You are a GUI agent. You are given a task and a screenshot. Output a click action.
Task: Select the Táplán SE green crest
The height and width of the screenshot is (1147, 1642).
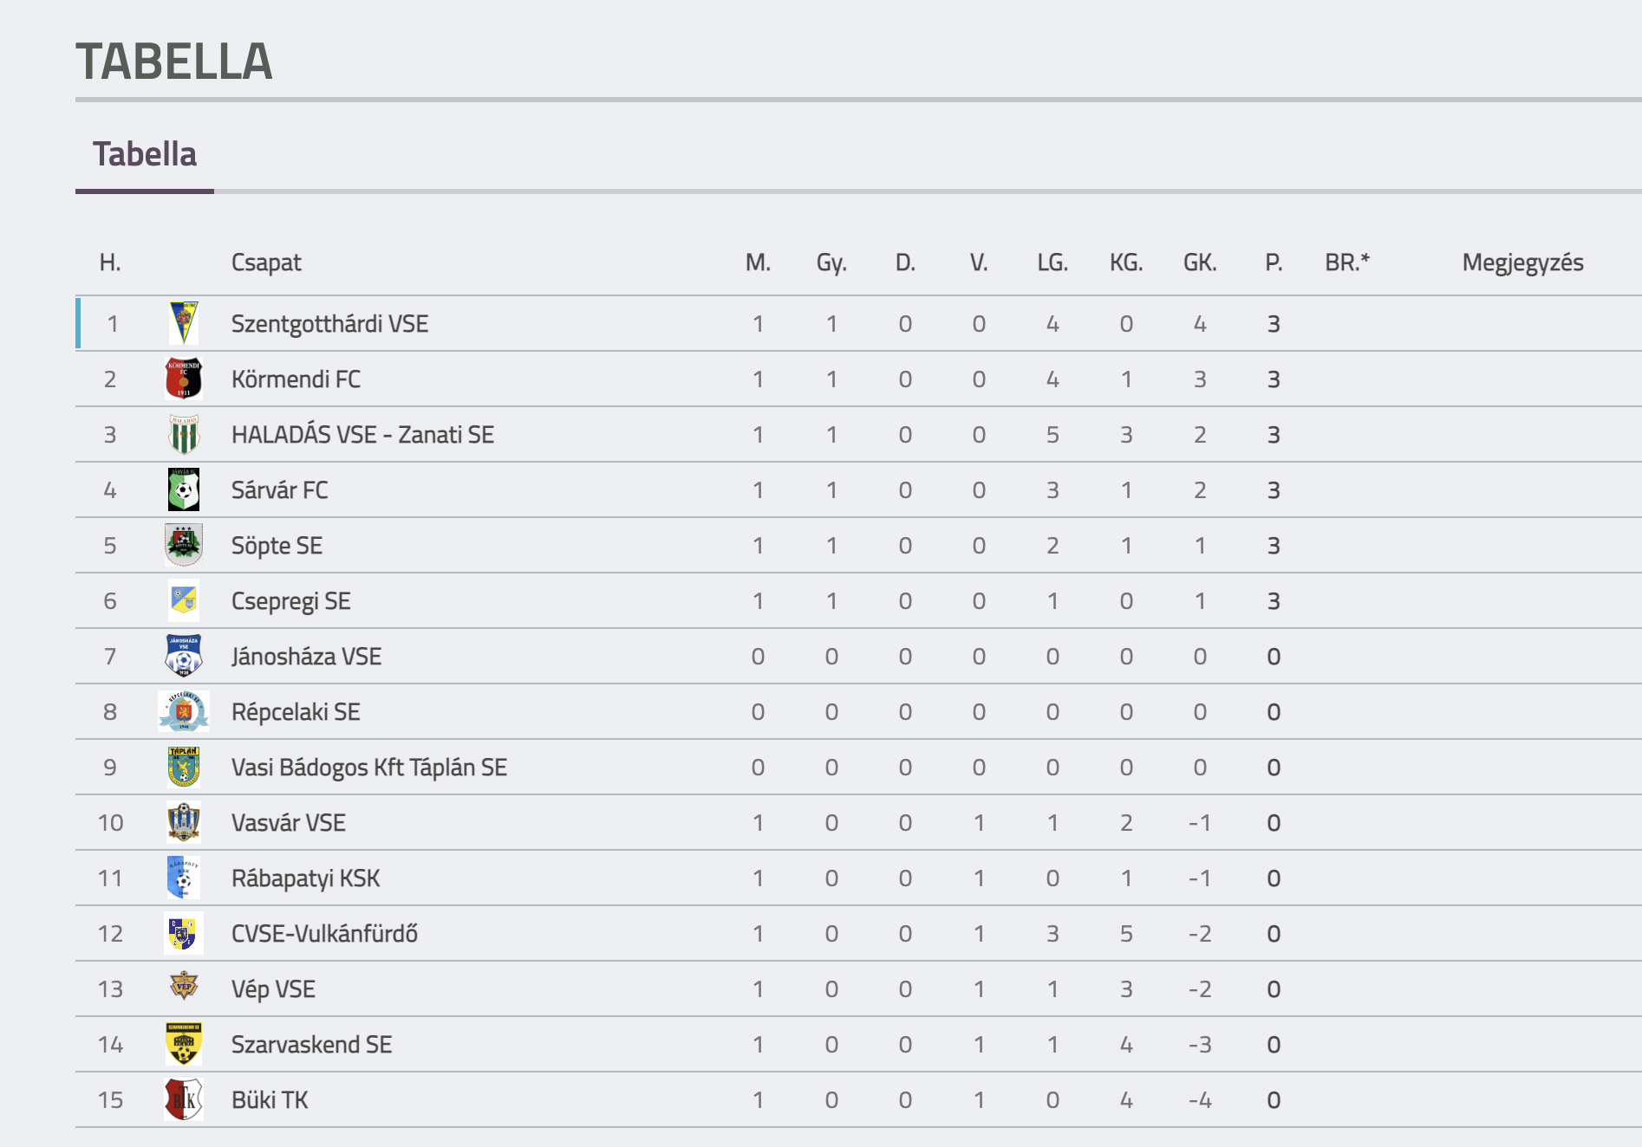[x=184, y=767]
